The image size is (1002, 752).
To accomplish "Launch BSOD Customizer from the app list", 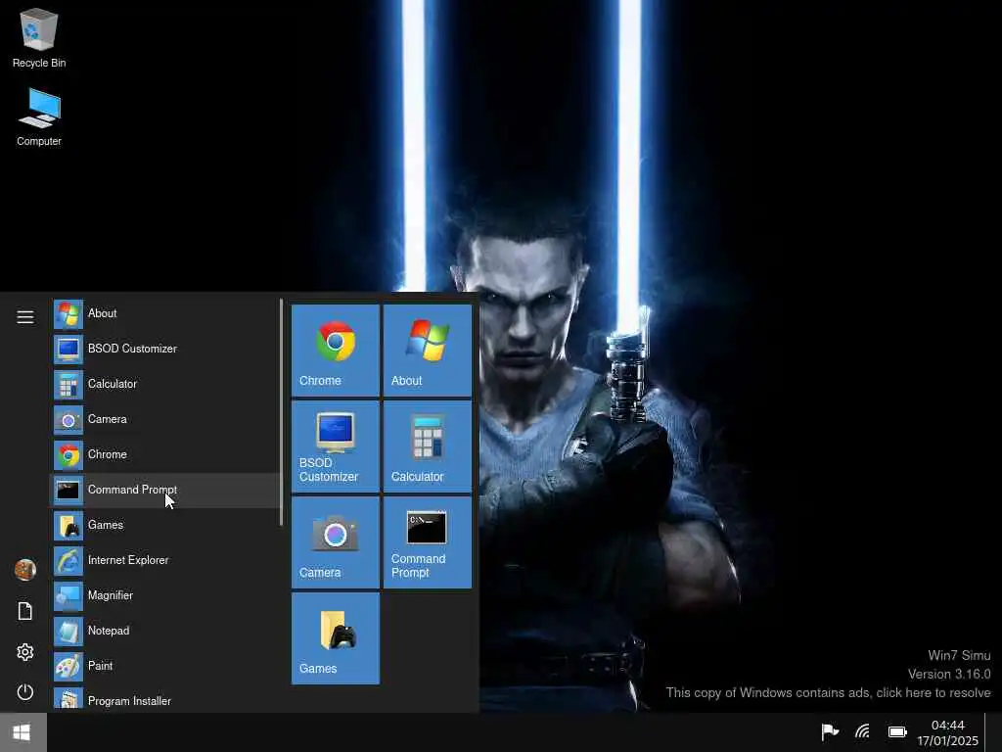I will point(164,350).
